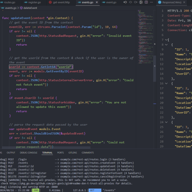192x192 pixels.
Task: Fold the object starting at response line 24
Action: [166, 122]
